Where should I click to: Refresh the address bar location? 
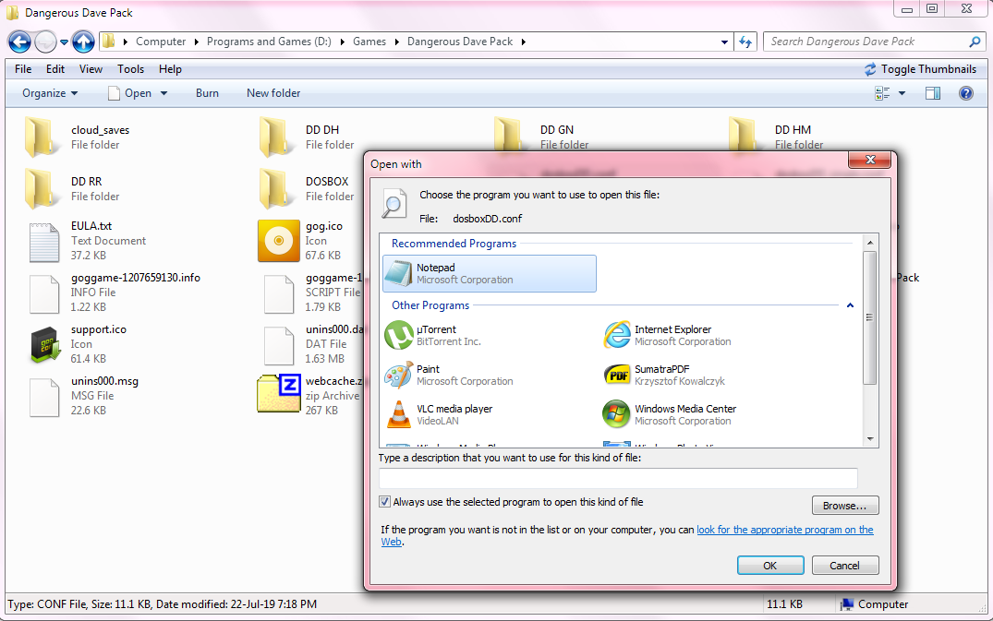(x=745, y=42)
